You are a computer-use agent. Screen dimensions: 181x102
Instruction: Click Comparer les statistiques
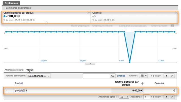133,26
